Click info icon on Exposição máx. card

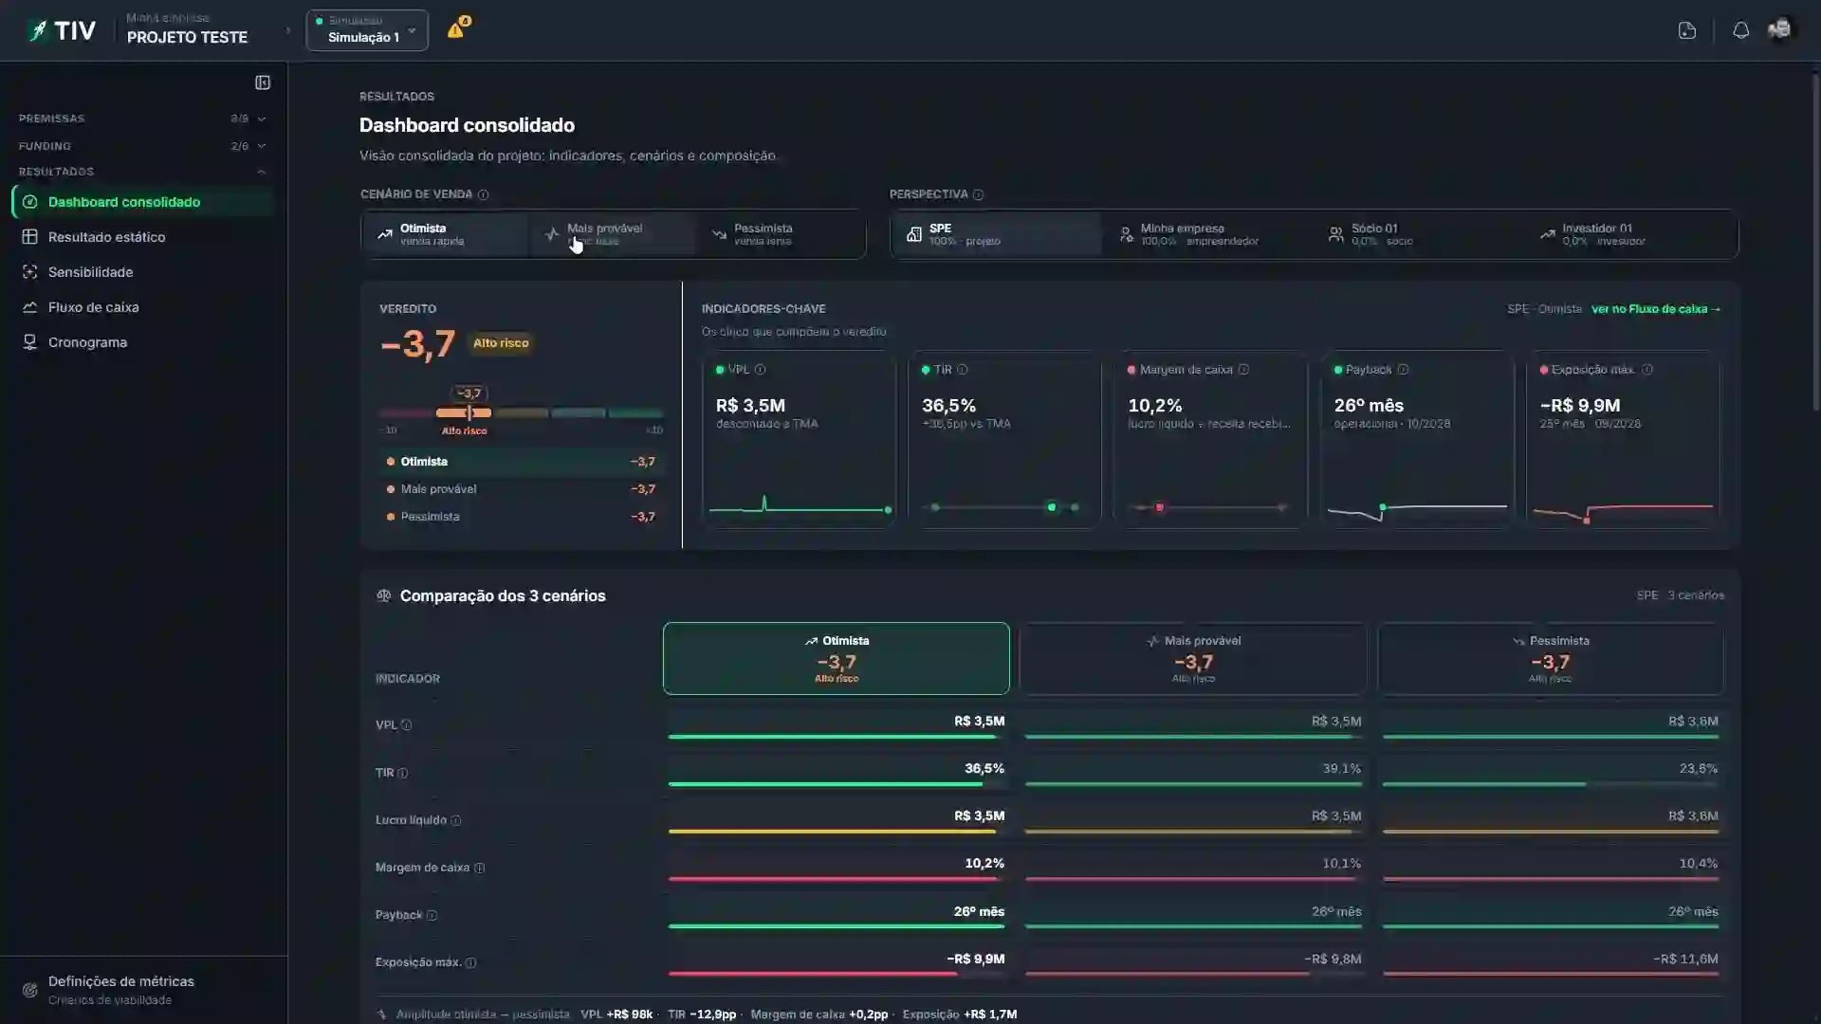pyautogui.click(x=1647, y=370)
